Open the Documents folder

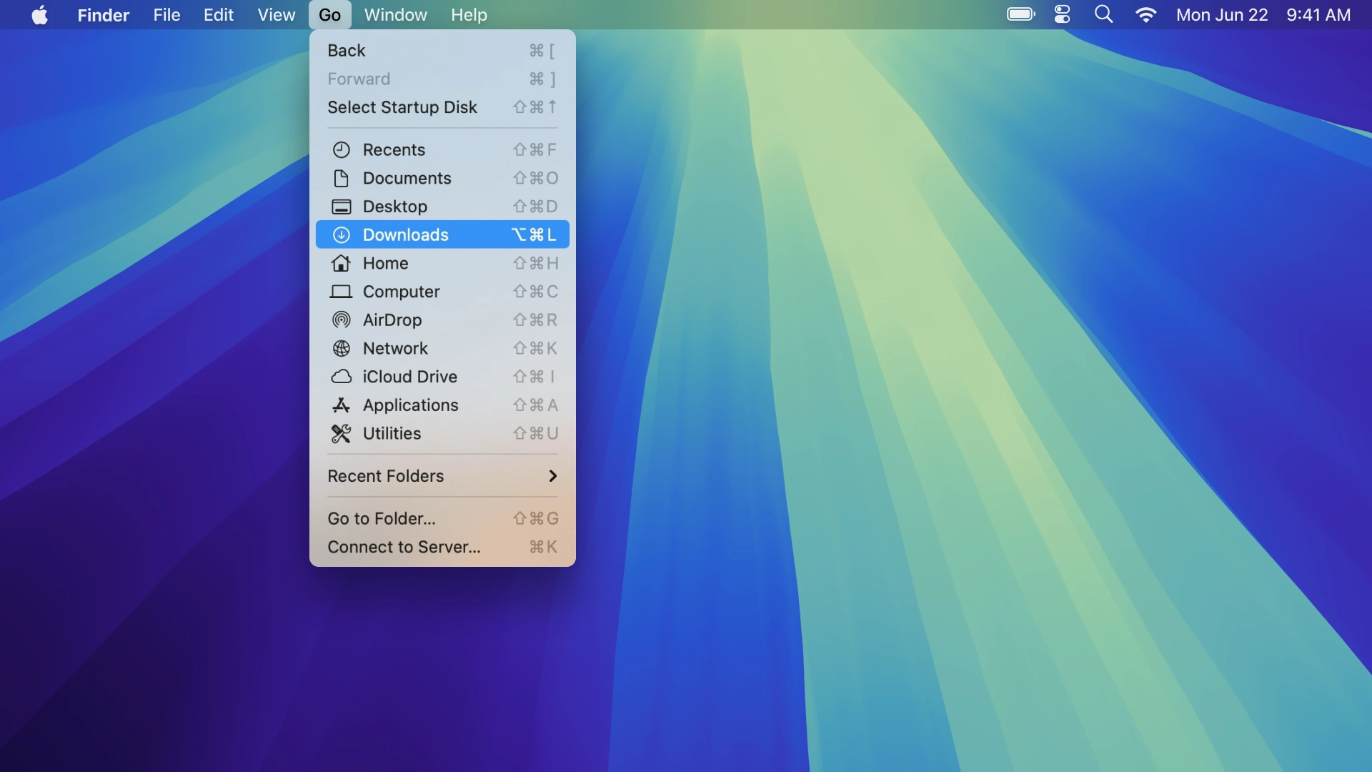pos(407,178)
